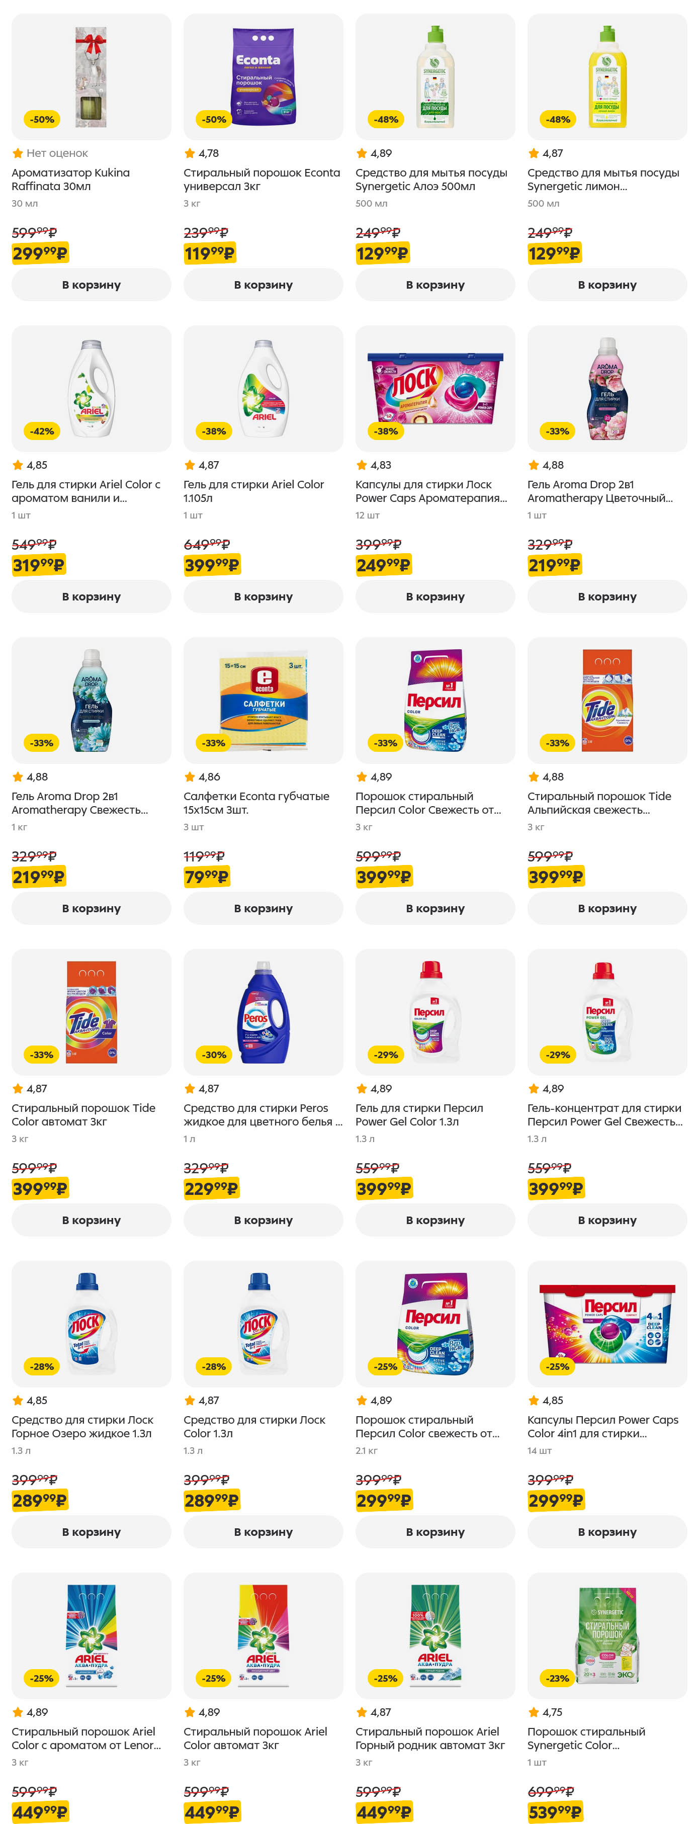This screenshot has width=700, height=1824.
Task: Add Tide Альпийская свежесть powder to cart
Action: (607, 908)
